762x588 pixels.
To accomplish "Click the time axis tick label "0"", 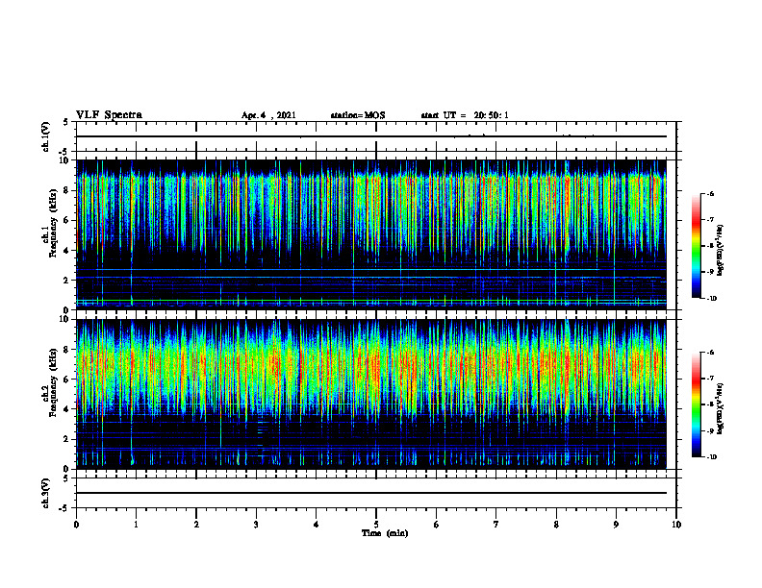I will pyautogui.click(x=76, y=525).
